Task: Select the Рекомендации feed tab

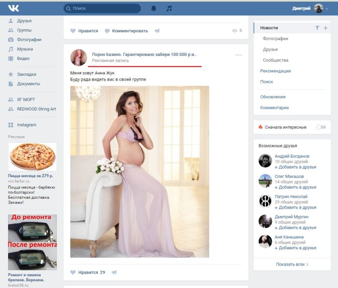Action: [275, 71]
